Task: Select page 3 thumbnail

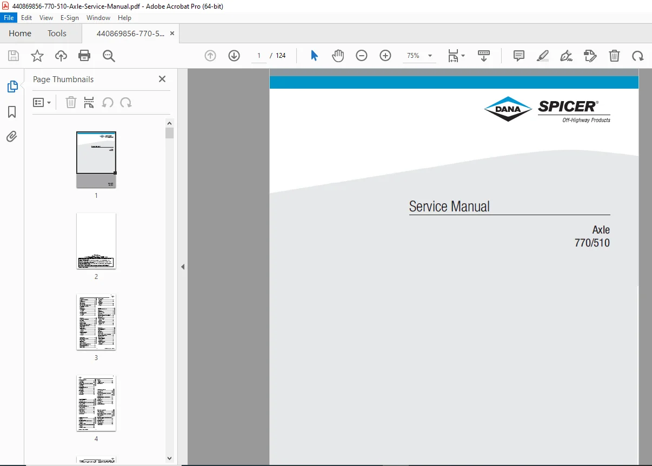Action: pos(96,322)
